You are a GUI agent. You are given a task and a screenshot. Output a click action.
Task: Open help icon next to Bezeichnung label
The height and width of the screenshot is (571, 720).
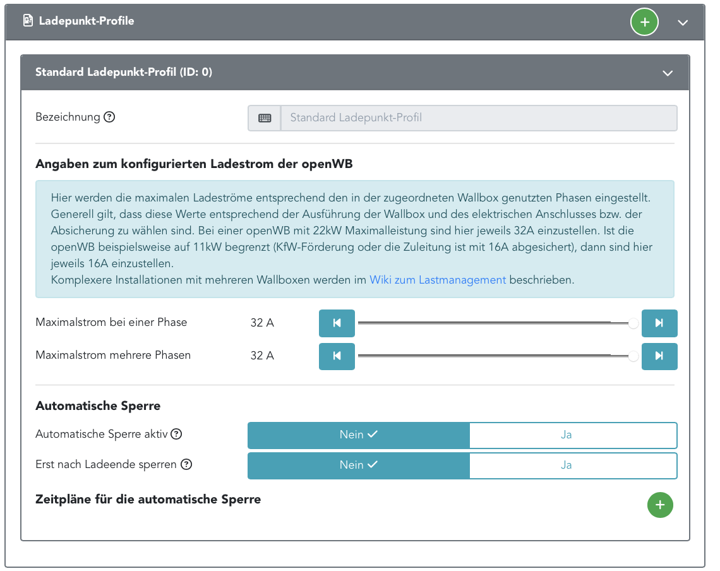tap(109, 117)
